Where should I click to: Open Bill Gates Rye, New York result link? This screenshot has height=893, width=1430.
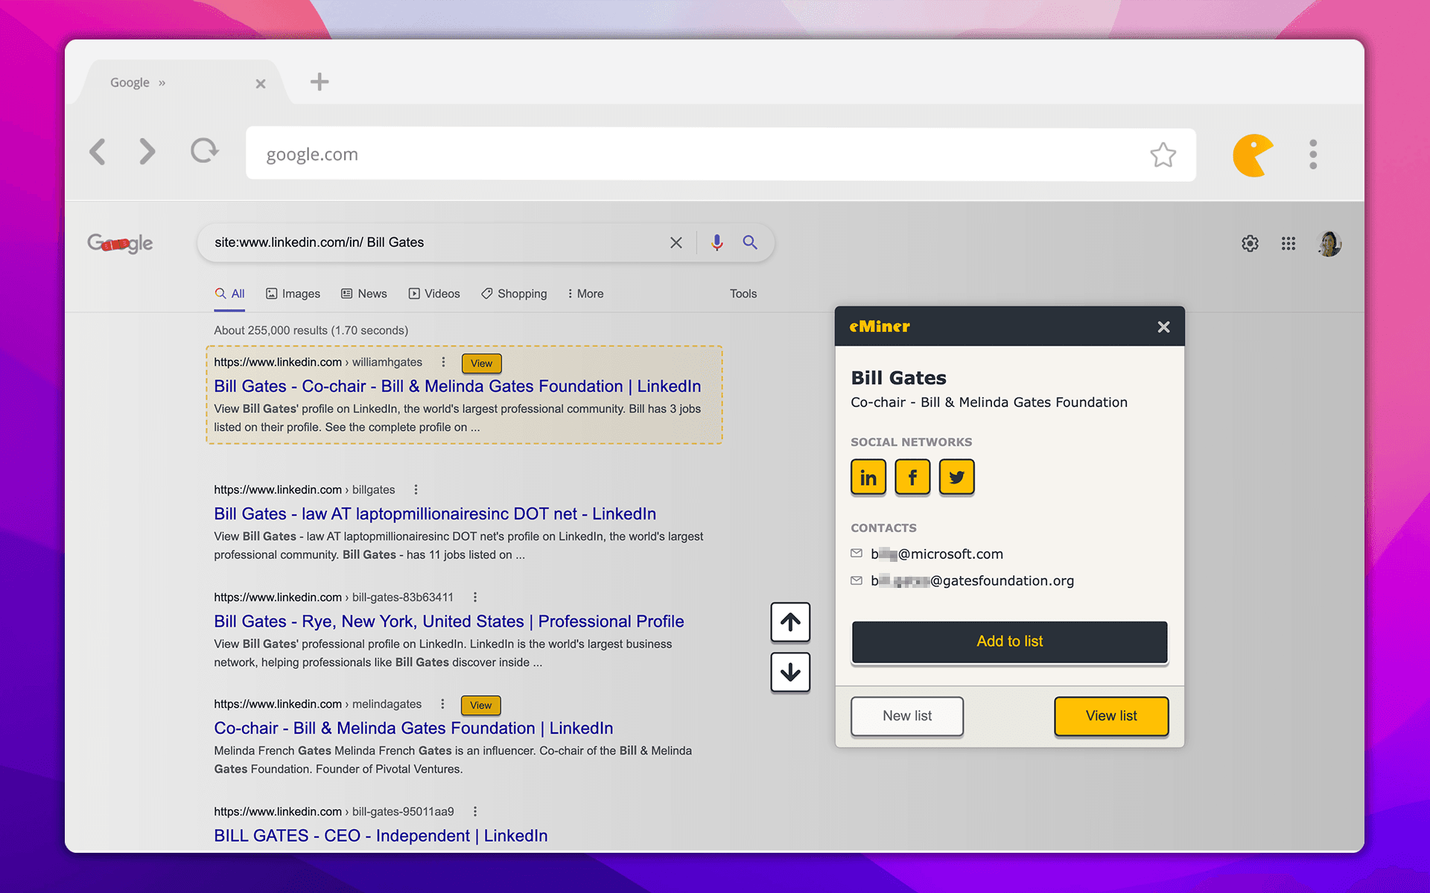[448, 621]
